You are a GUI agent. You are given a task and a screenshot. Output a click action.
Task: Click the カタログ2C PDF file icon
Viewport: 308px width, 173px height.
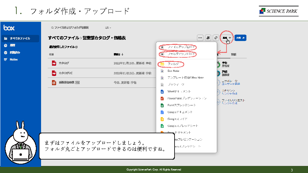point(54,73)
